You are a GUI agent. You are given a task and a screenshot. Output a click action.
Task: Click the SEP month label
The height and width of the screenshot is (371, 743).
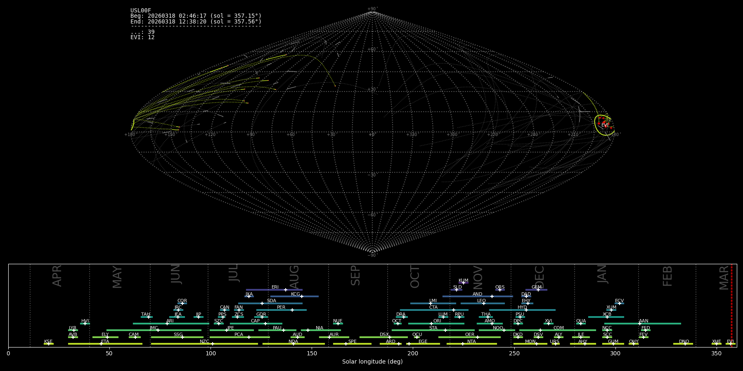point(355,275)
